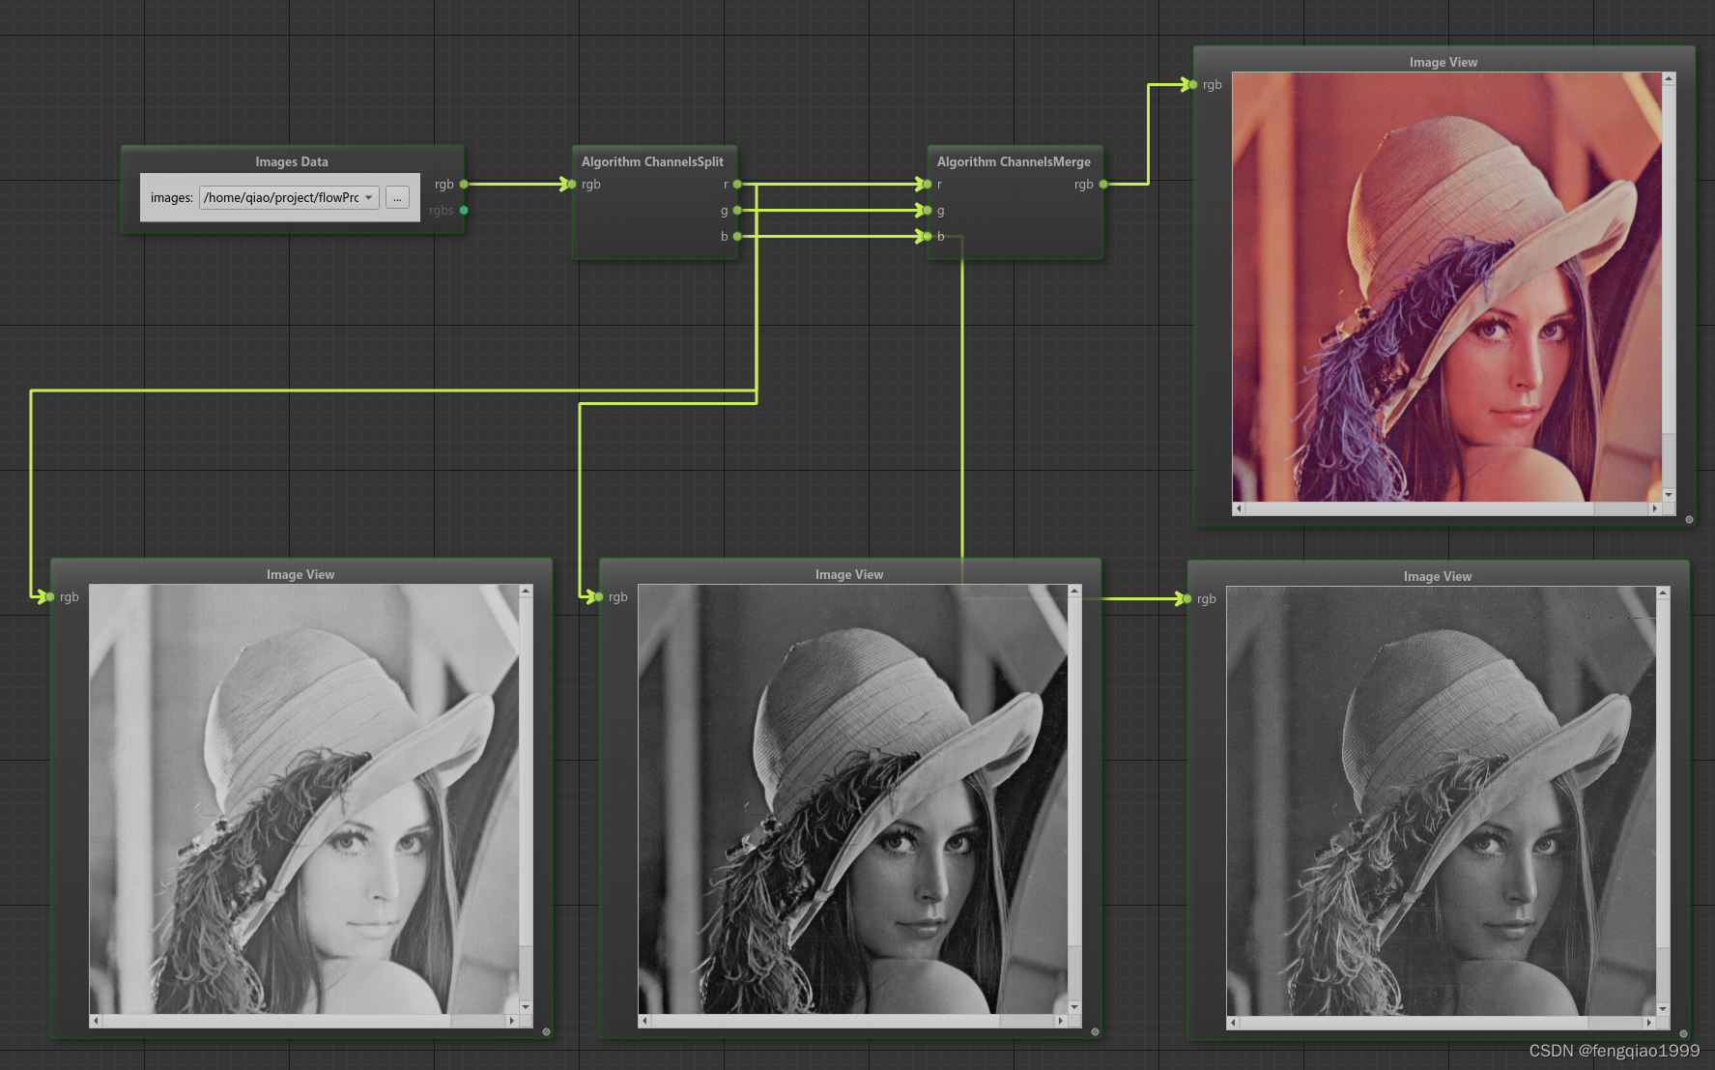Select title of color Image View node
This screenshot has height=1070, width=1715.
coord(1443,62)
